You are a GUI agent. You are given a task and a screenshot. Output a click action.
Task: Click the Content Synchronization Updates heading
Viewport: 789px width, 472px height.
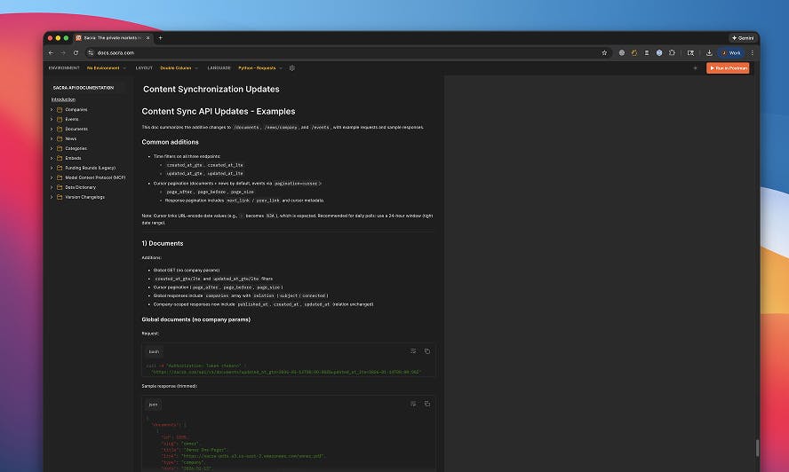(x=211, y=89)
